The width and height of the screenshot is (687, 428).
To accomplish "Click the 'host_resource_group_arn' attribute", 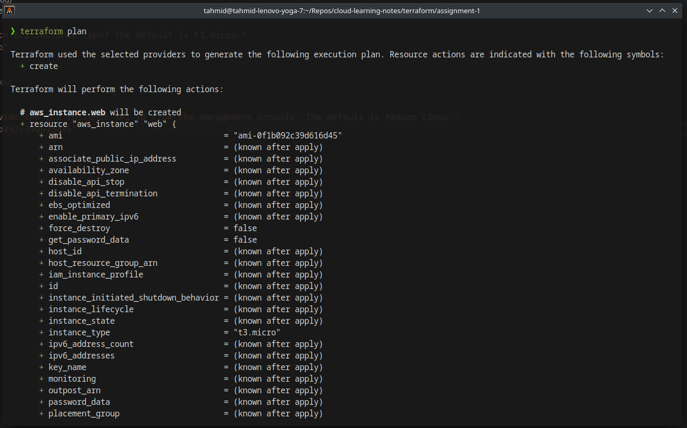I will pos(103,263).
